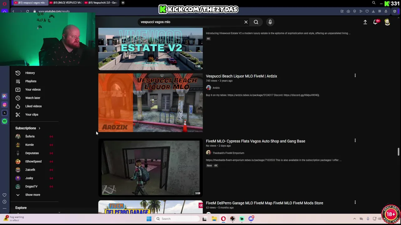Open the Komle subscription channel
The width and height of the screenshot is (401, 225).
pyautogui.click(x=29, y=145)
